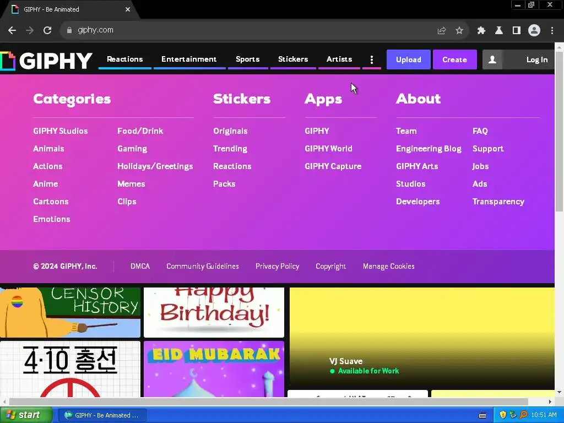Open the FAQ link
This screenshot has height=423, width=564.
pos(480,131)
